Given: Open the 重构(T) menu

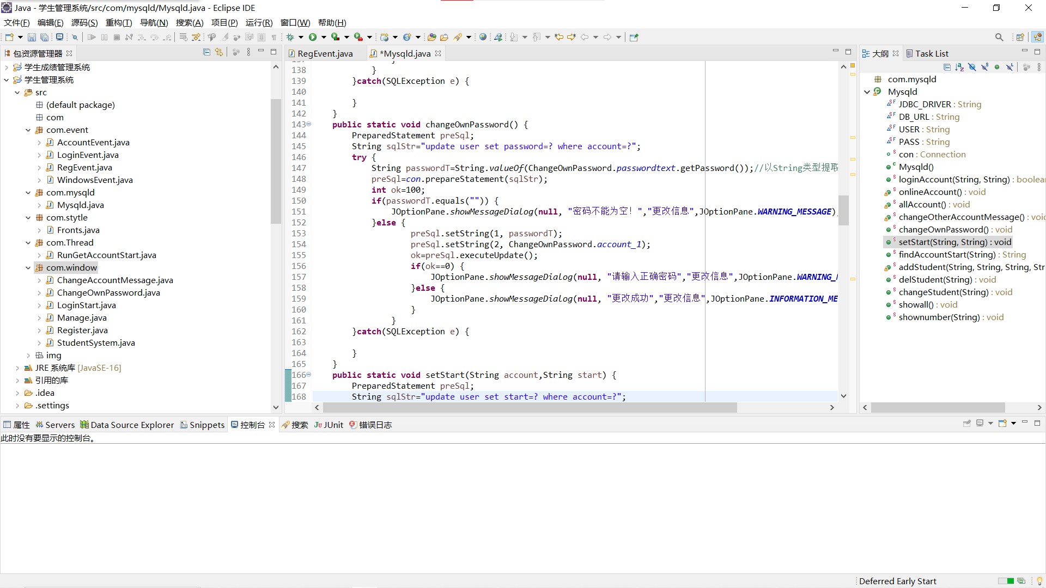Looking at the screenshot, I should tap(119, 22).
